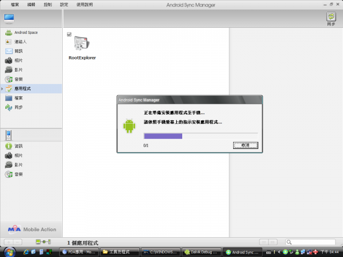Expand the 應用程式 tree arrow
The image size is (343, 257).
coord(2,89)
